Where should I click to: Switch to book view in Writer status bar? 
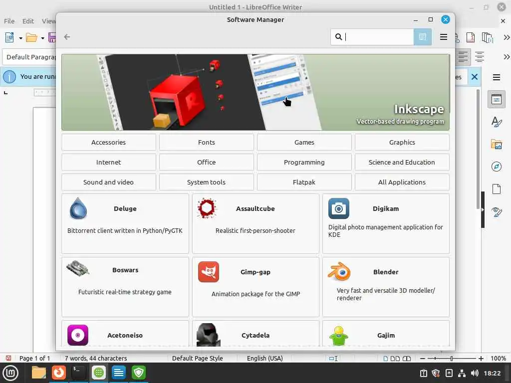click(x=407, y=359)
